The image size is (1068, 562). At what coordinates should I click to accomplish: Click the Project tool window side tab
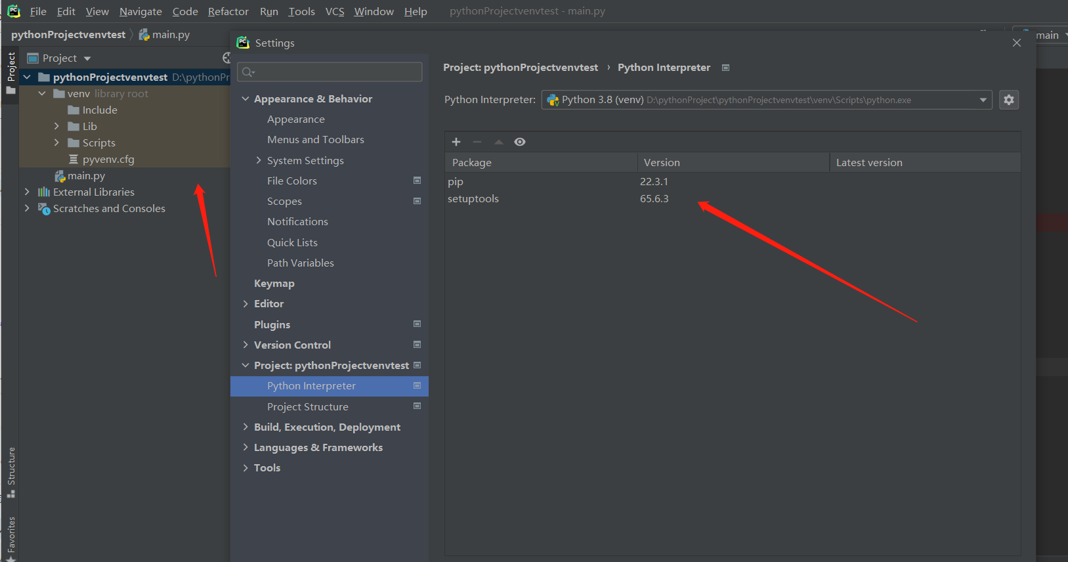(11, 72)
